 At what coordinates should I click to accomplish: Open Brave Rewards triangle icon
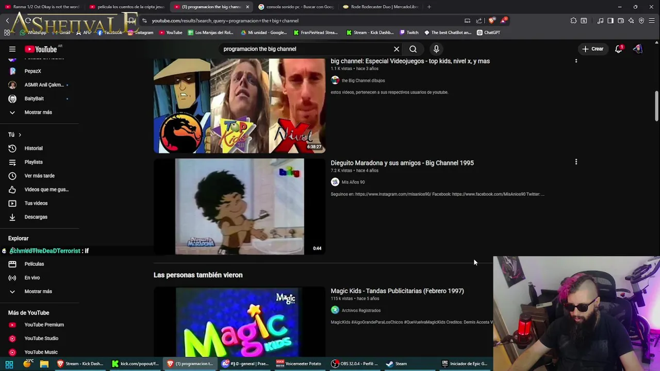503,21
